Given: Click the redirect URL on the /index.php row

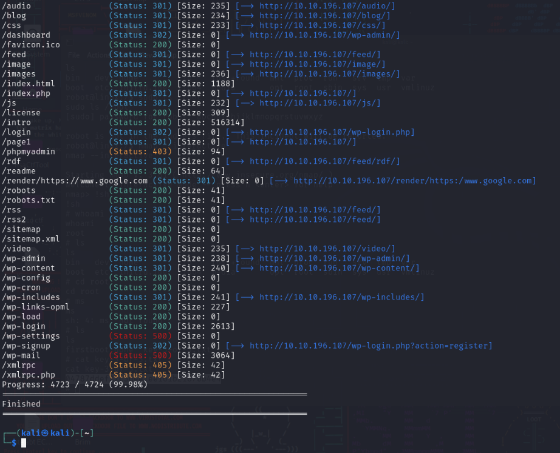Looking at the screenshot, I should tap(301, 93).
